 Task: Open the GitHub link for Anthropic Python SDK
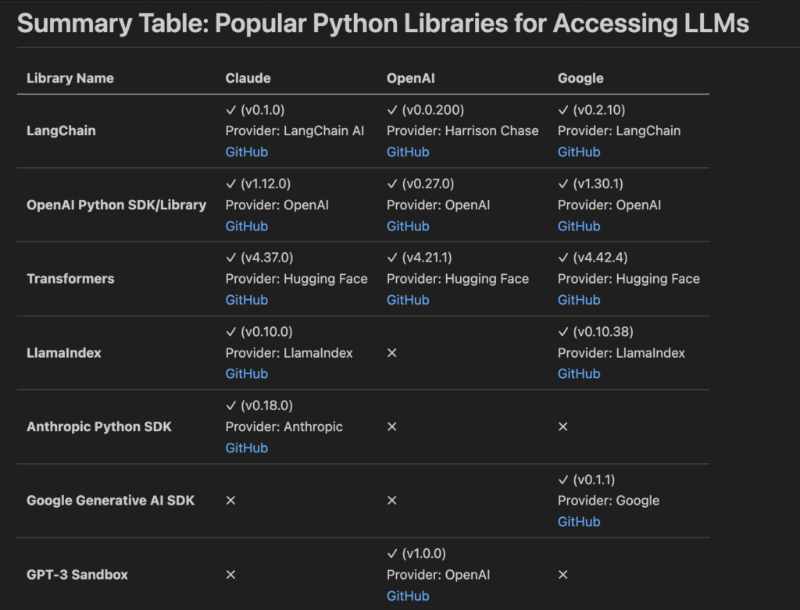coord(246,448)
